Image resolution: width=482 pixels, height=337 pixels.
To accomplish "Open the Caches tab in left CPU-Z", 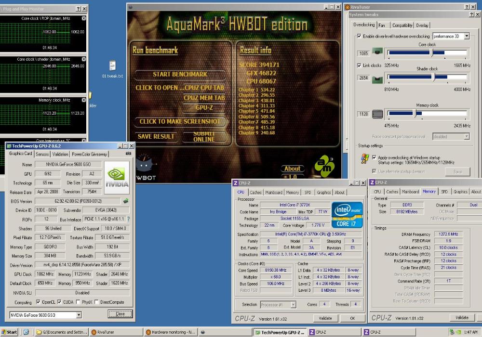I will point(255,193).
